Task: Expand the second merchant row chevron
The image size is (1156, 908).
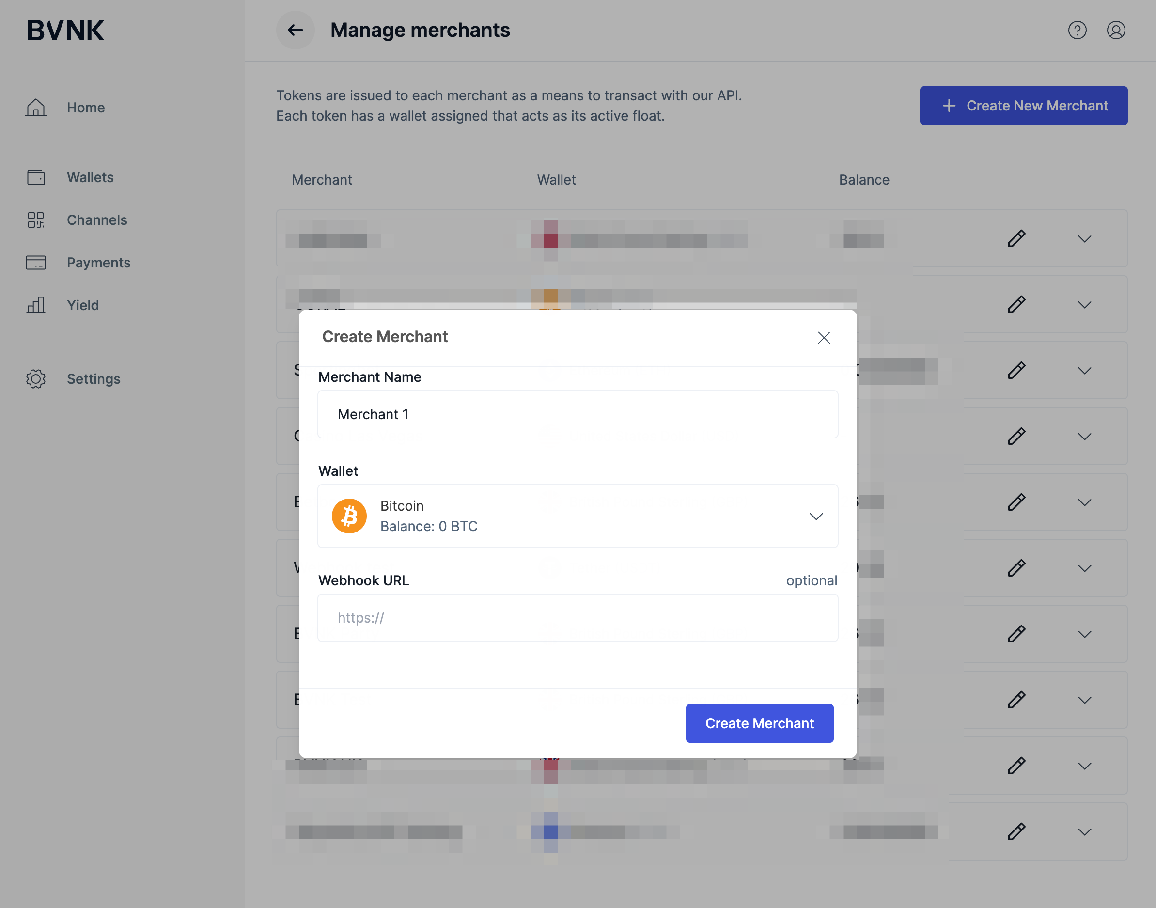Action: pyautogui.click(x=1084, y=305)
